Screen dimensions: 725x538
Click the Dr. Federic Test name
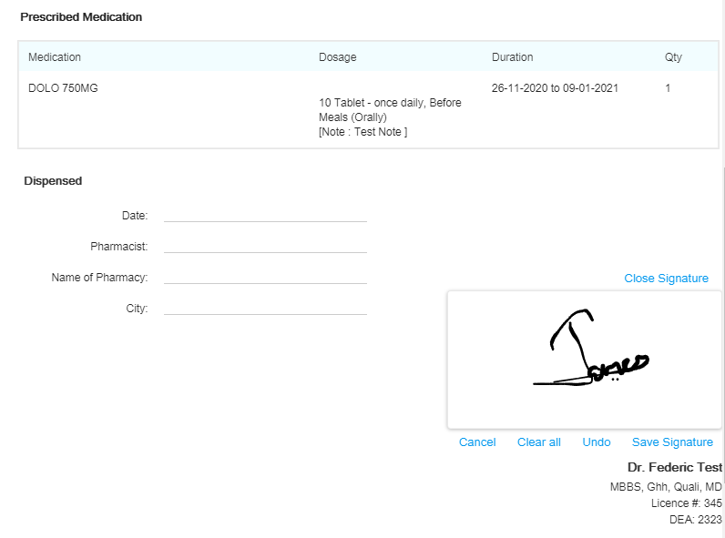[x=674, y=467]
